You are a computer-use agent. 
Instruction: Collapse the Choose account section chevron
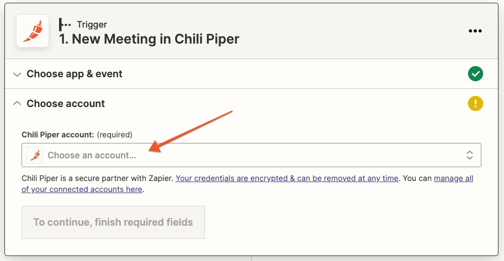click(x=17, y=104)
